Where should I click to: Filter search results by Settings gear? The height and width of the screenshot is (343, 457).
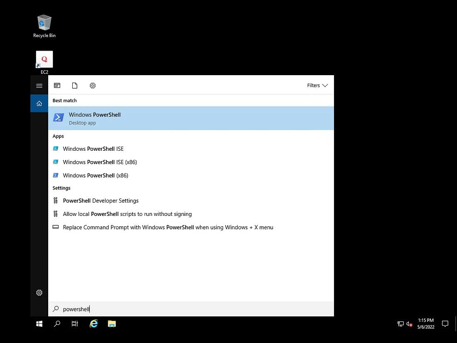(x=93, y=86)
